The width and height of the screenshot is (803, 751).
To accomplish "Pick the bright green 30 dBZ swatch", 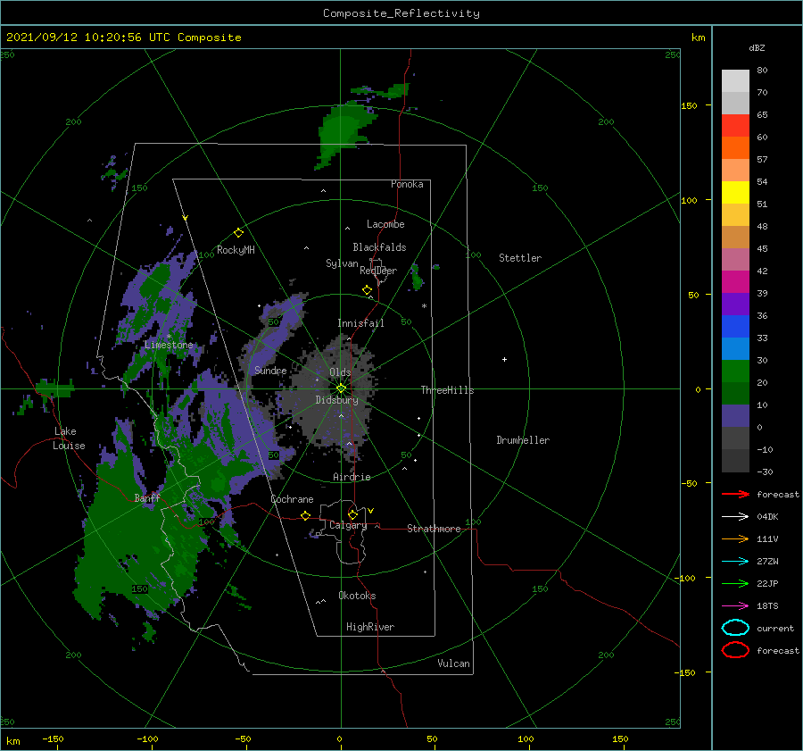I will click(x=735, y=371).
